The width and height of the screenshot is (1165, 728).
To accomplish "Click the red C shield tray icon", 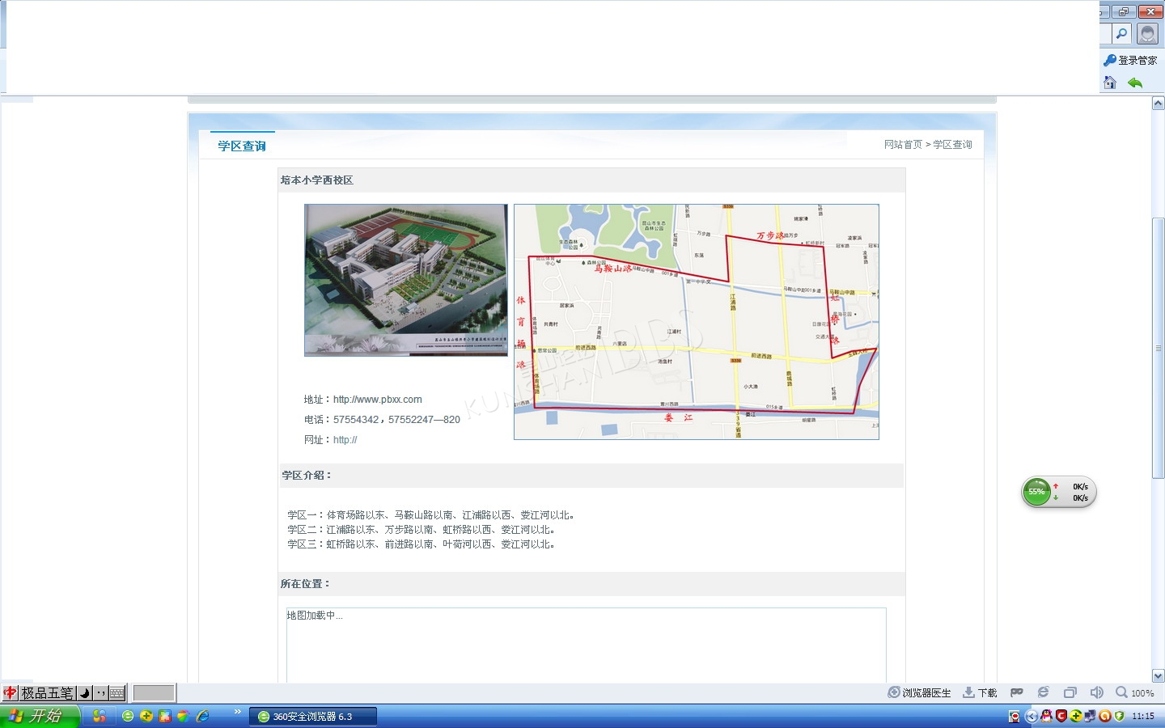I will [1061, 716].
